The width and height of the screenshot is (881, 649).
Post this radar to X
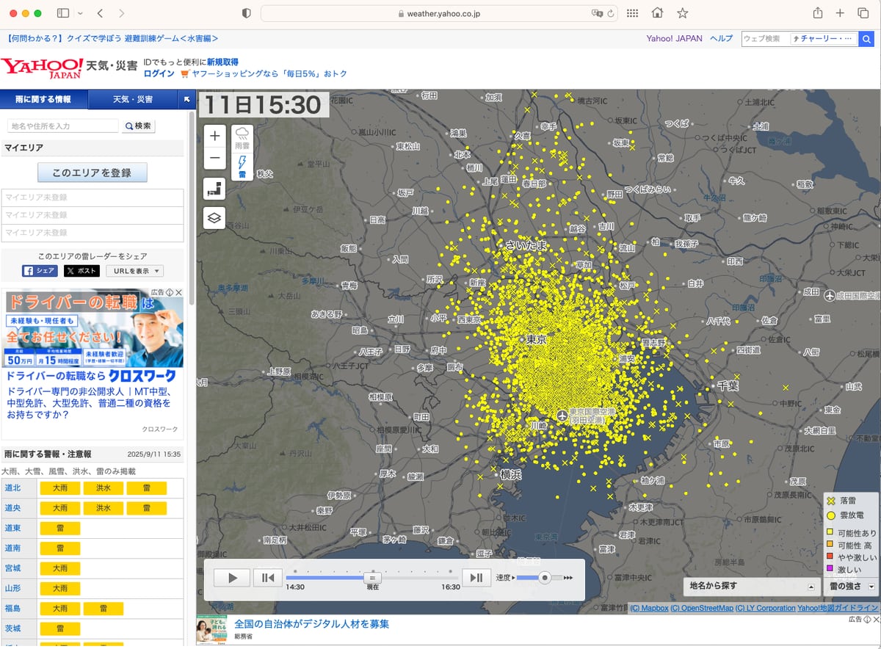pos(81,271)
